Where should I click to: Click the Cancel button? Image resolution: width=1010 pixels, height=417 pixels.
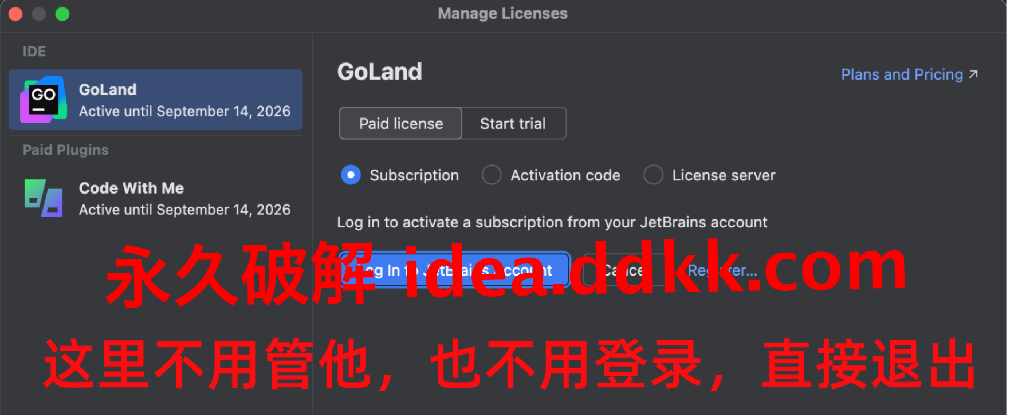[x=624, y=270]
